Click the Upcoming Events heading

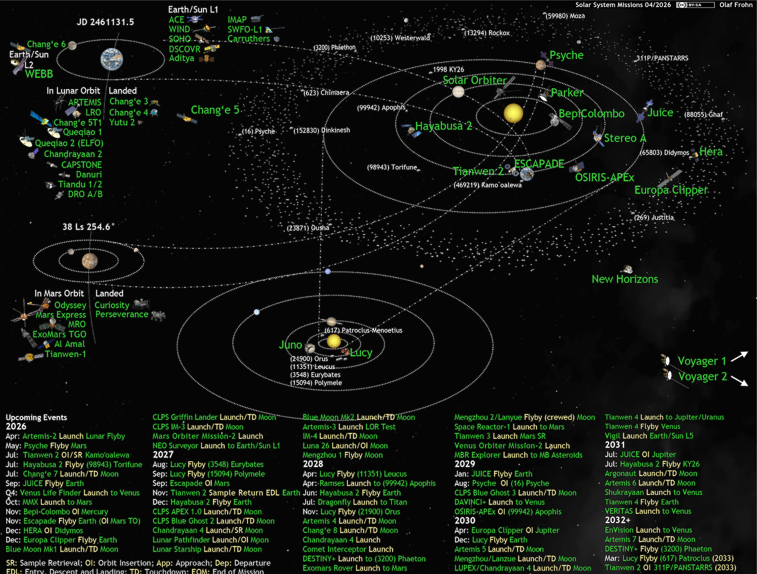pyautogui.click(x=36, y=417)
